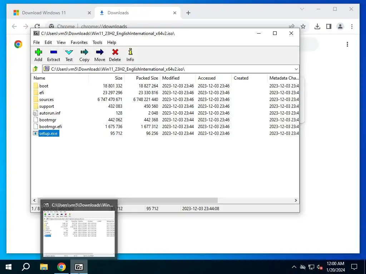Go up one folder level in 7-Zip
Viewport: 366px width, 274px height.
pyautogui.click(x=35, y=69)
